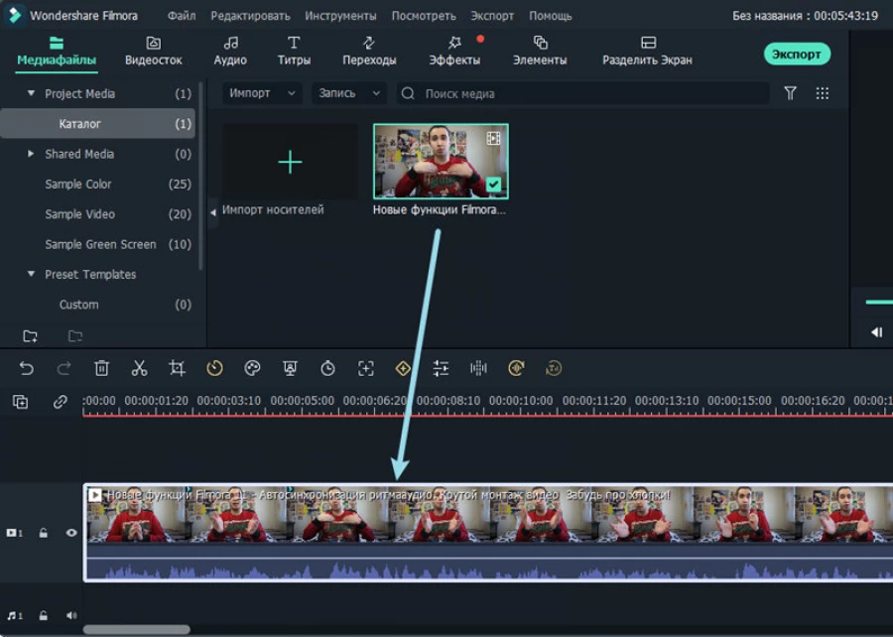The height and width of the screenshot is (637, 893).
Task: Click the scissors split tool in timeline toolbar
Action: coord(139,368)
